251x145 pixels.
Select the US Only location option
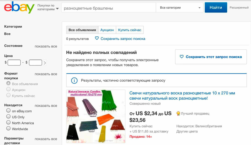click(9, 117)
